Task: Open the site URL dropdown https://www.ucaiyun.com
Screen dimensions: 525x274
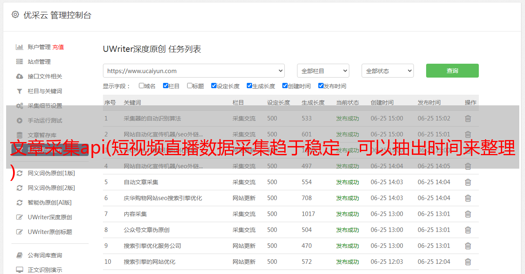Action: (194, 71)
